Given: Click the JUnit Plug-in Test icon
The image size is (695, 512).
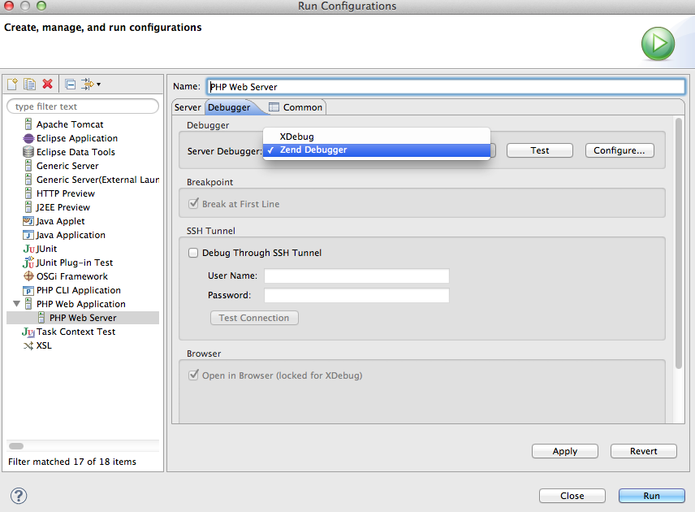Looking at the screenshot, I should tap(28, 263).
